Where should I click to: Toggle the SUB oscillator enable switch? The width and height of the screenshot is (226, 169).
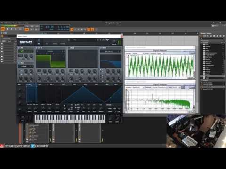tap(19, 48)
